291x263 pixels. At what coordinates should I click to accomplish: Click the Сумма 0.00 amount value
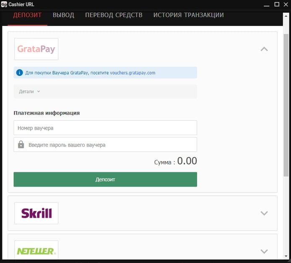tap(187, 161)
